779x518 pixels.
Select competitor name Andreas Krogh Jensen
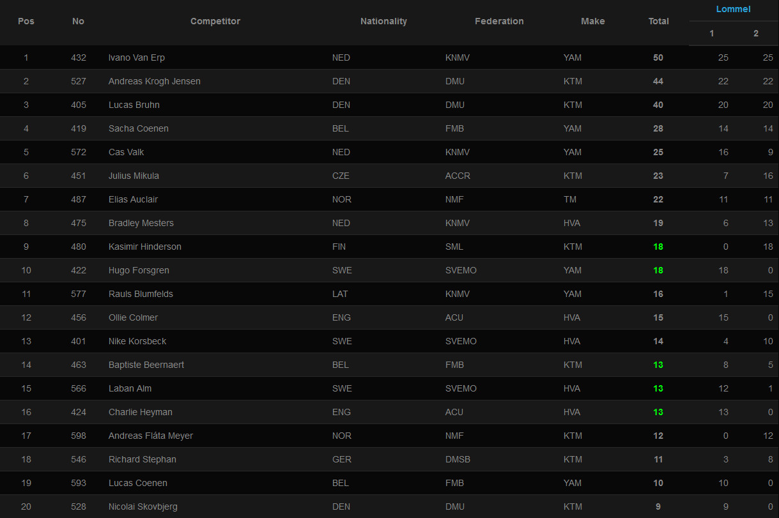pos(155,81)
